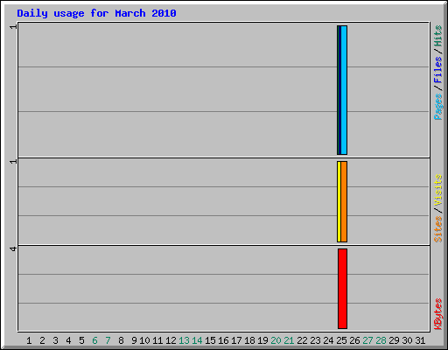Click the yellow 'Visits' legend label
This screenshot has width=448, height=350.
pyautogui.click(x=437, y=191)
